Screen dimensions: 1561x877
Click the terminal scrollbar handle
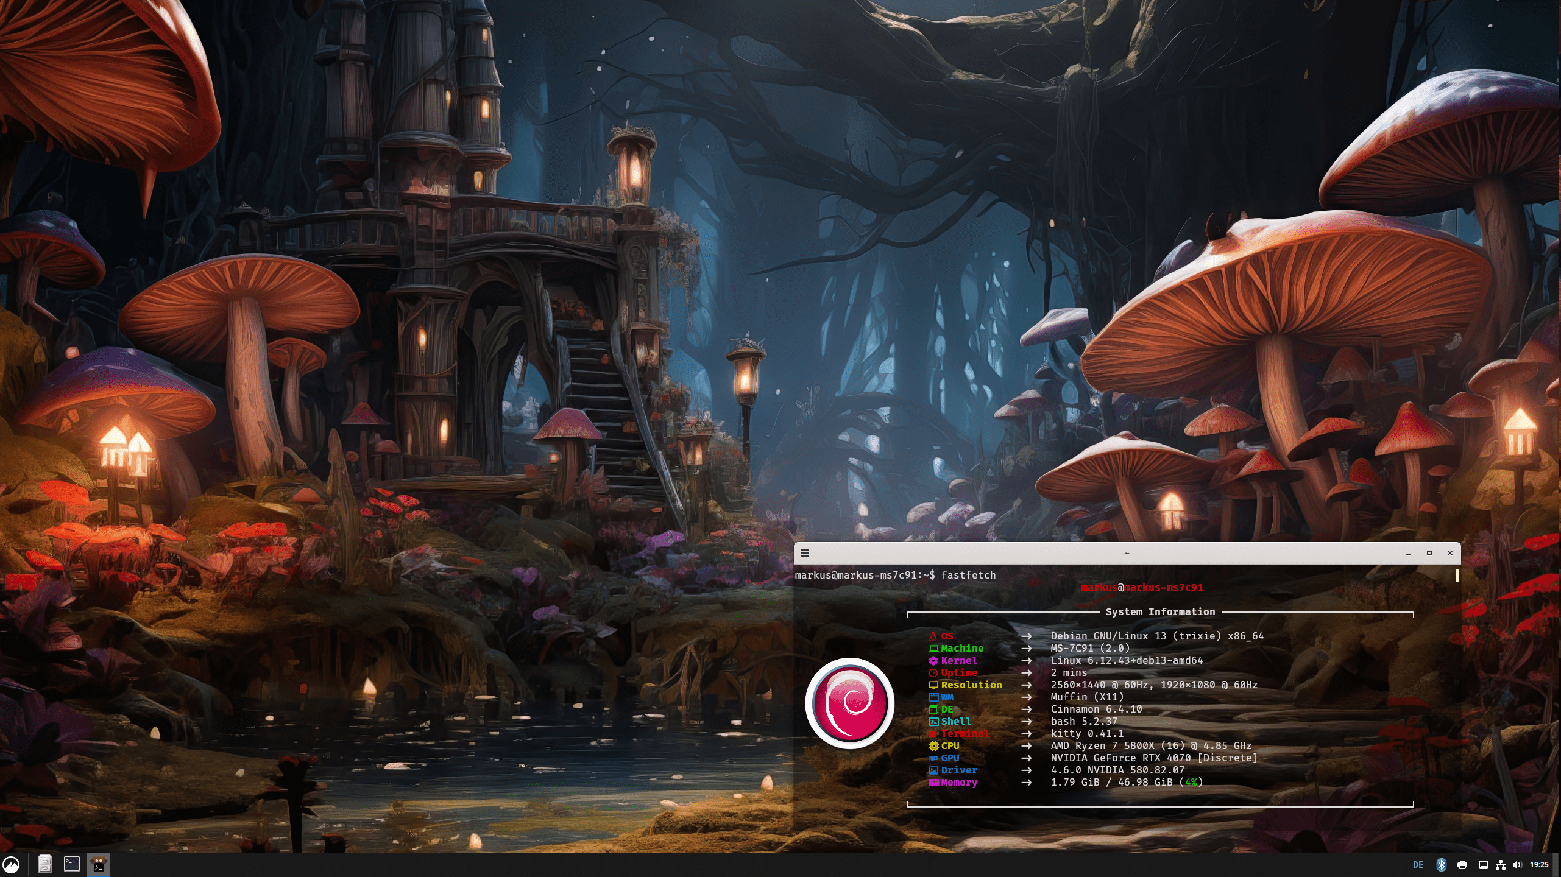(1457, 576)
